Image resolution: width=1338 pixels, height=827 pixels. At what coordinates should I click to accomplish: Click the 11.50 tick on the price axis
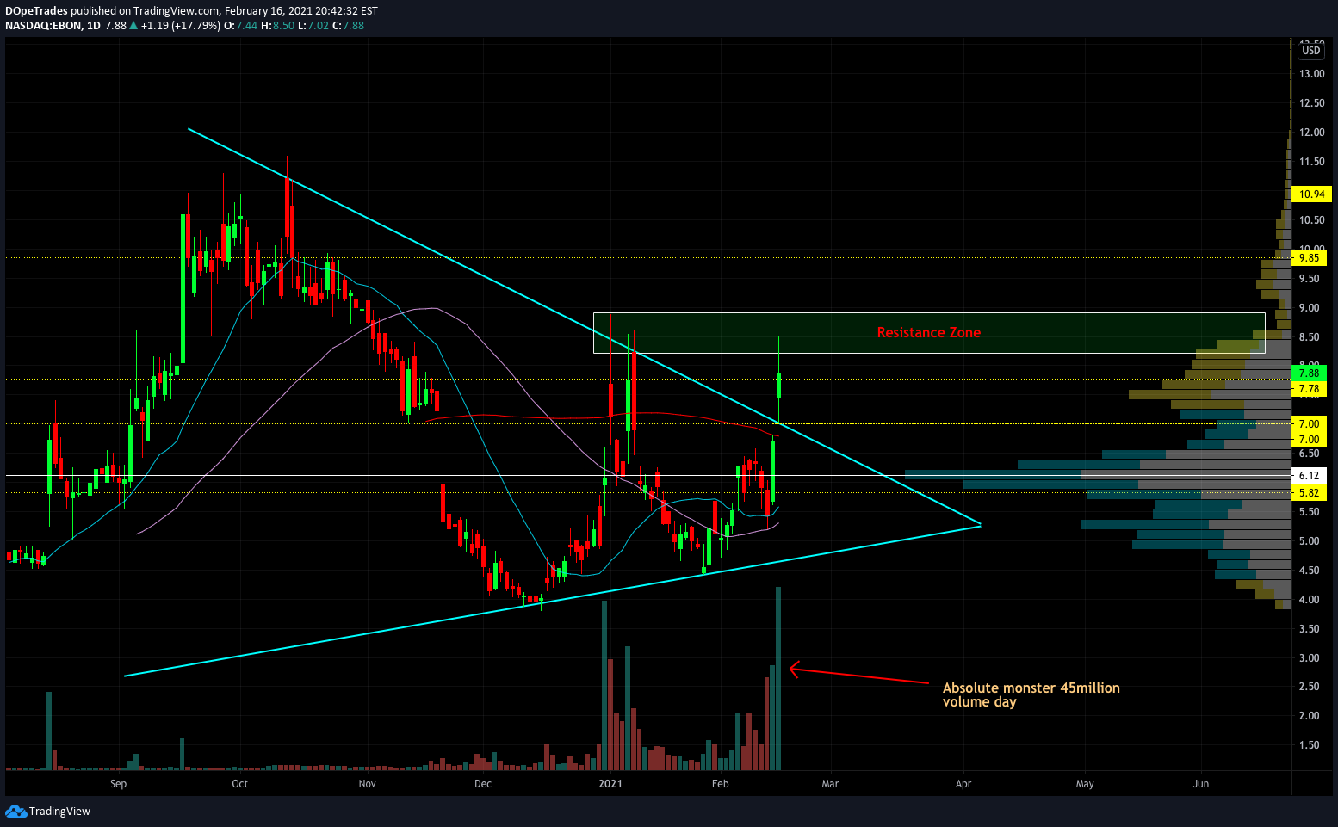[1312, 162]
